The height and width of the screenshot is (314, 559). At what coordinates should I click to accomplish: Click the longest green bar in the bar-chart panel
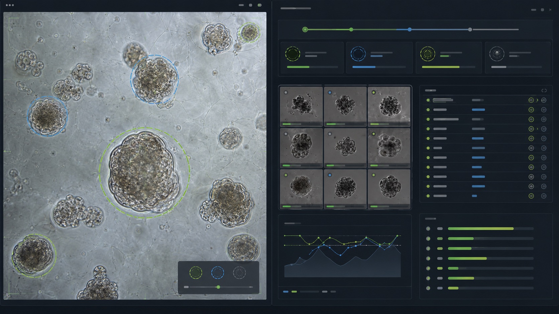(x=481, y=229)
